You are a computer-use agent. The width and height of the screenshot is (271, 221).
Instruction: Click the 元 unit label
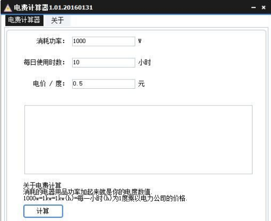141,84
